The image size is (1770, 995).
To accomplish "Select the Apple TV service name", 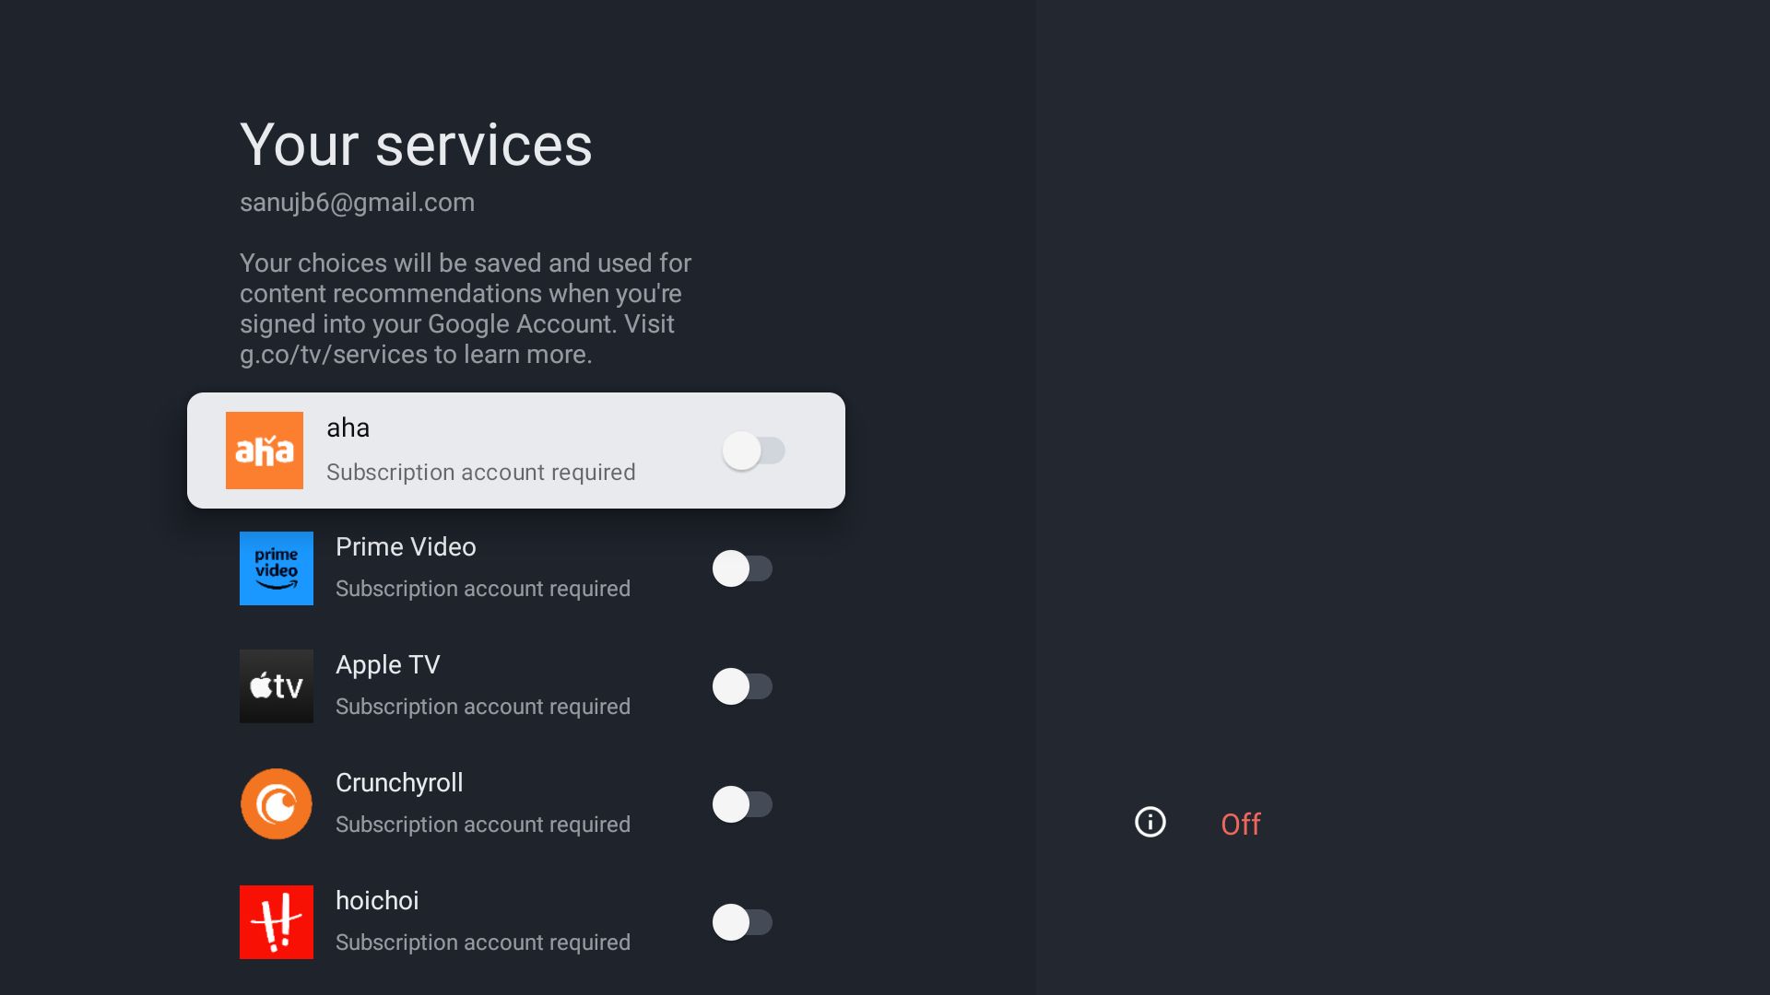I will pos(388,665).
